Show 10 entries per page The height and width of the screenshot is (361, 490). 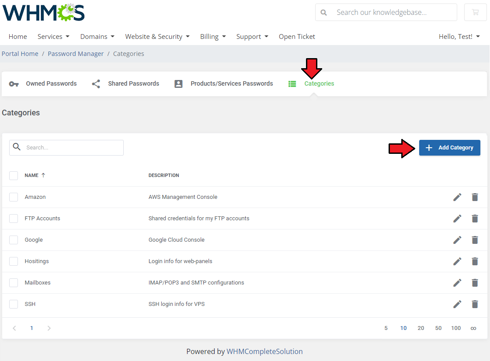(x=403, y=328)
